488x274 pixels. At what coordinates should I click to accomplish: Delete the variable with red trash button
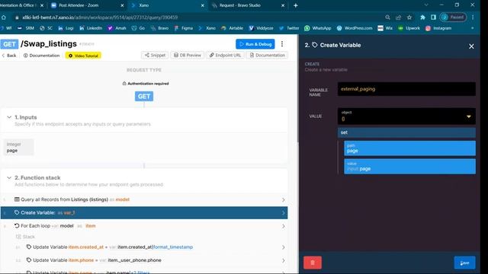pos(313,263)
